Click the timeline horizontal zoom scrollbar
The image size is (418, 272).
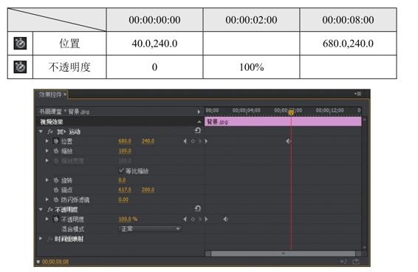point(283,254)
